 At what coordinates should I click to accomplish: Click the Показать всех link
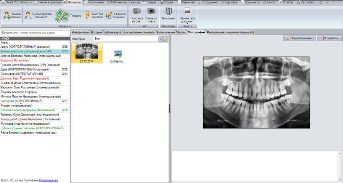point(48,180)
